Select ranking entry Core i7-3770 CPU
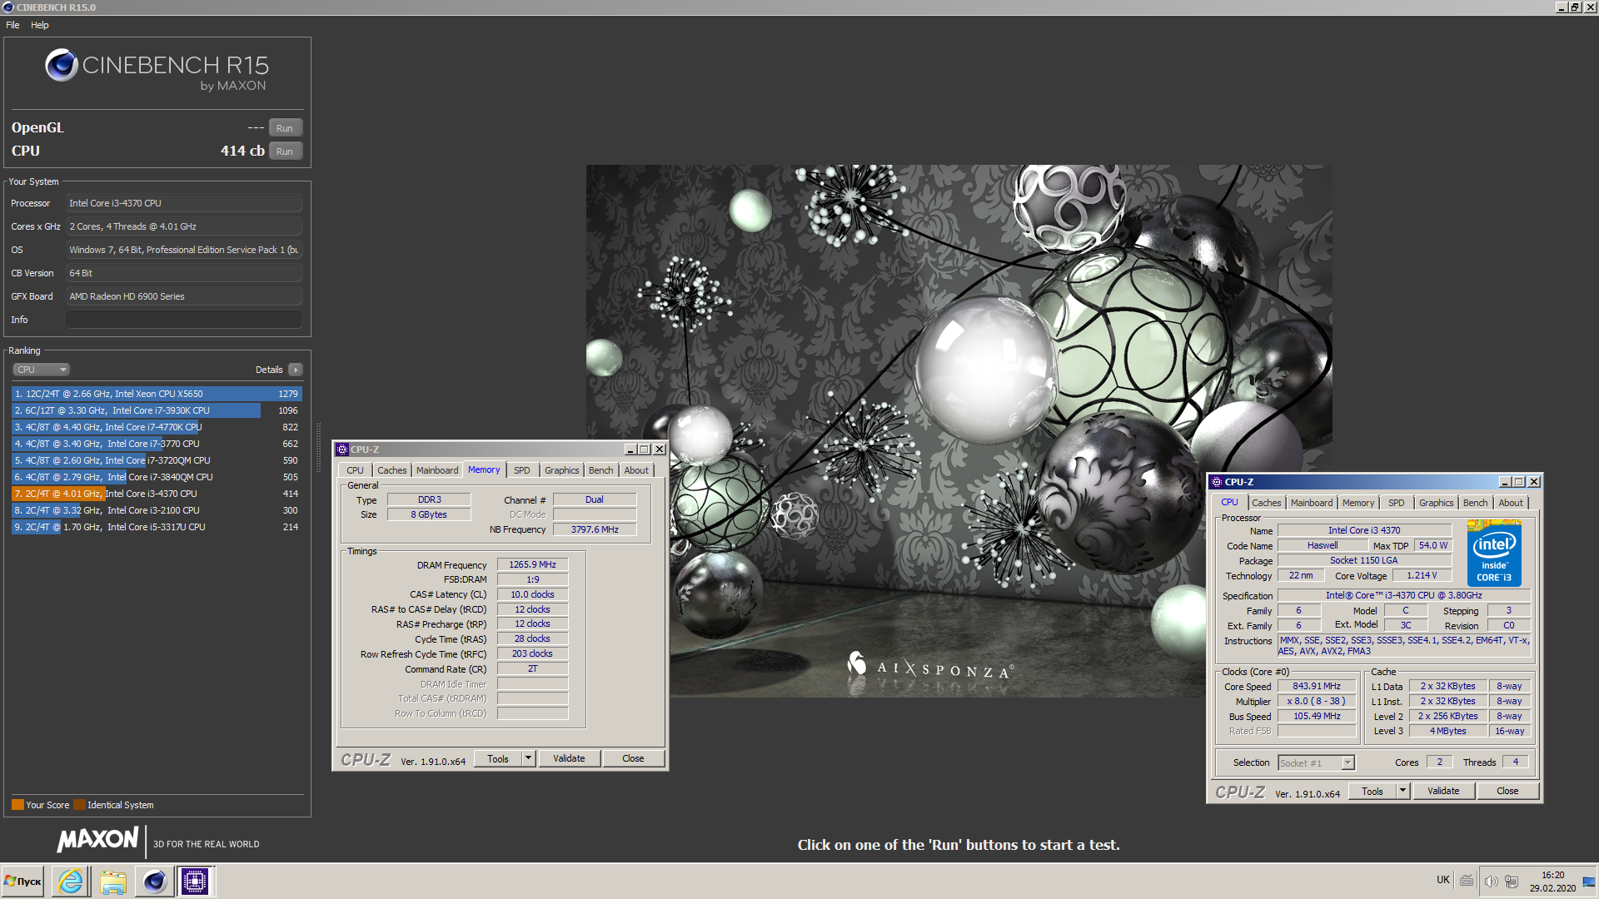Image resolution: width=1599 pixels, height=899 pixels. (157, 444)
